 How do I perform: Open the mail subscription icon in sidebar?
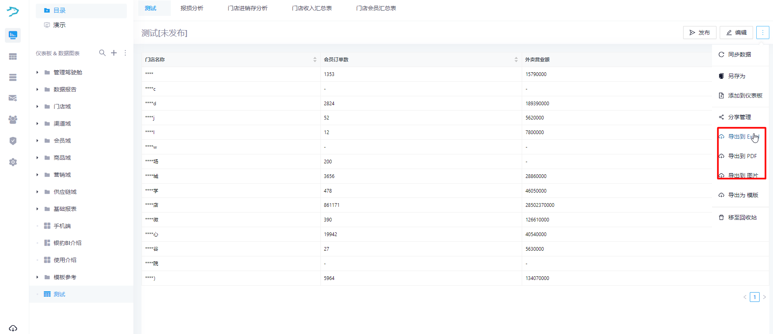(x=13, y=98)
